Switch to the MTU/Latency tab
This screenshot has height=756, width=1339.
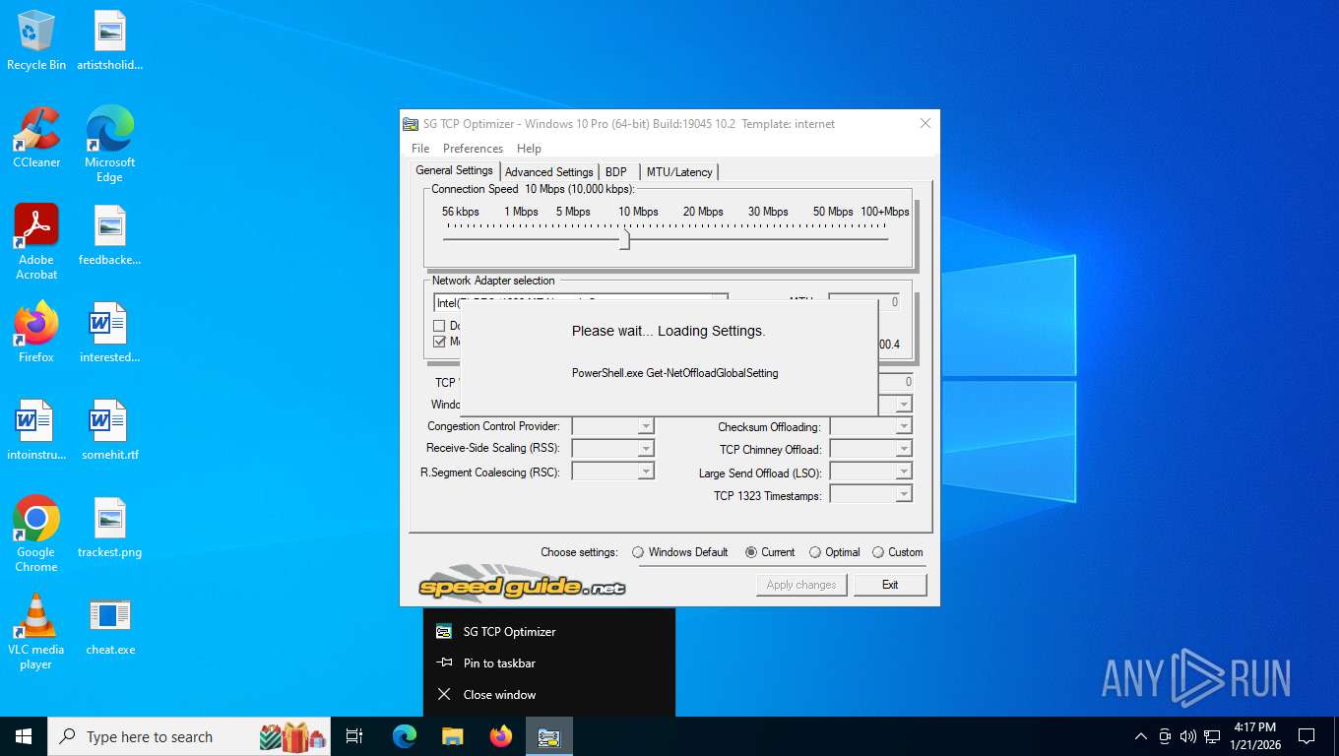[679, 172]
